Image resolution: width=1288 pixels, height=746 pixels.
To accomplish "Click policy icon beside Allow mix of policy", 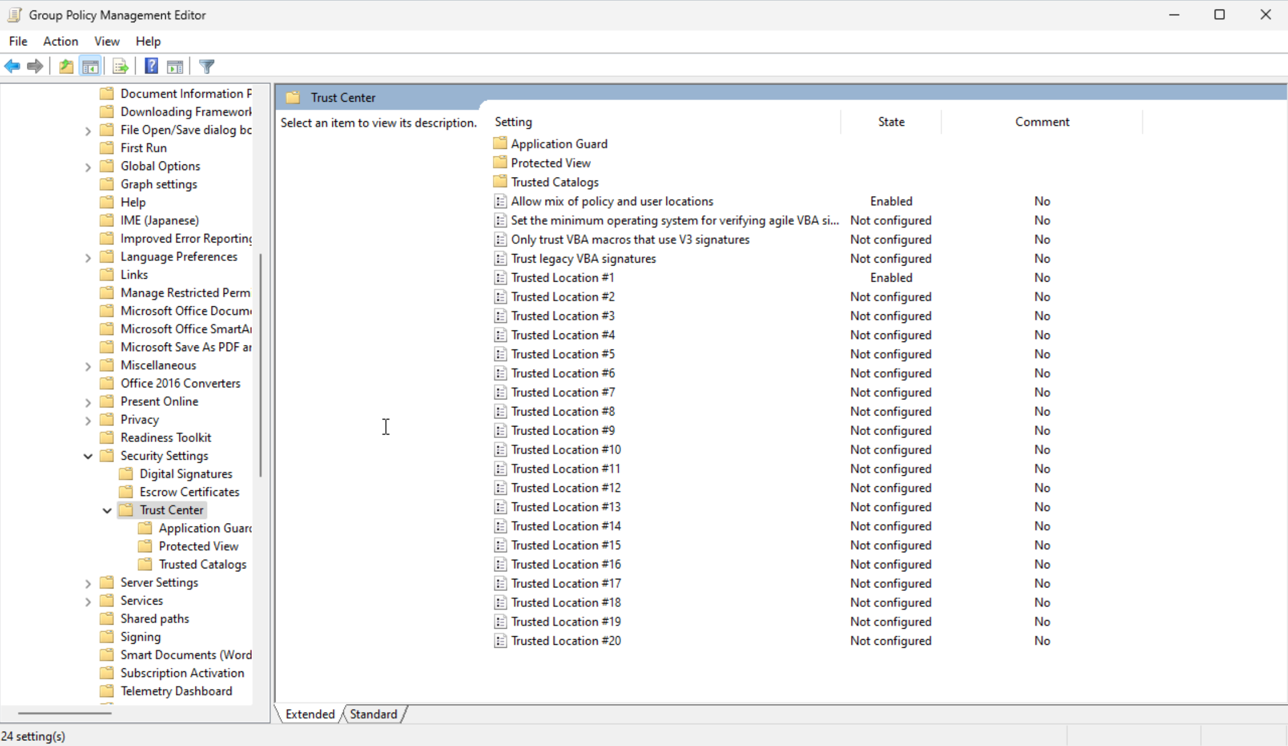I will point(500,201).
